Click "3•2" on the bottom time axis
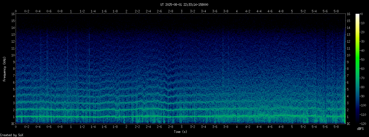 (x=193, y=127)
